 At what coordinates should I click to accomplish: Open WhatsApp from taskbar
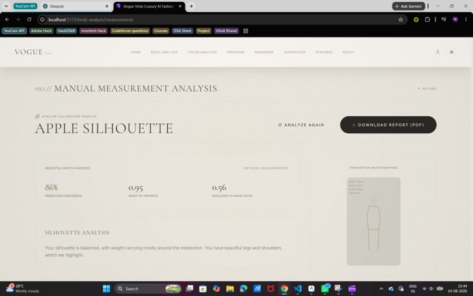(x=325, y=288)
